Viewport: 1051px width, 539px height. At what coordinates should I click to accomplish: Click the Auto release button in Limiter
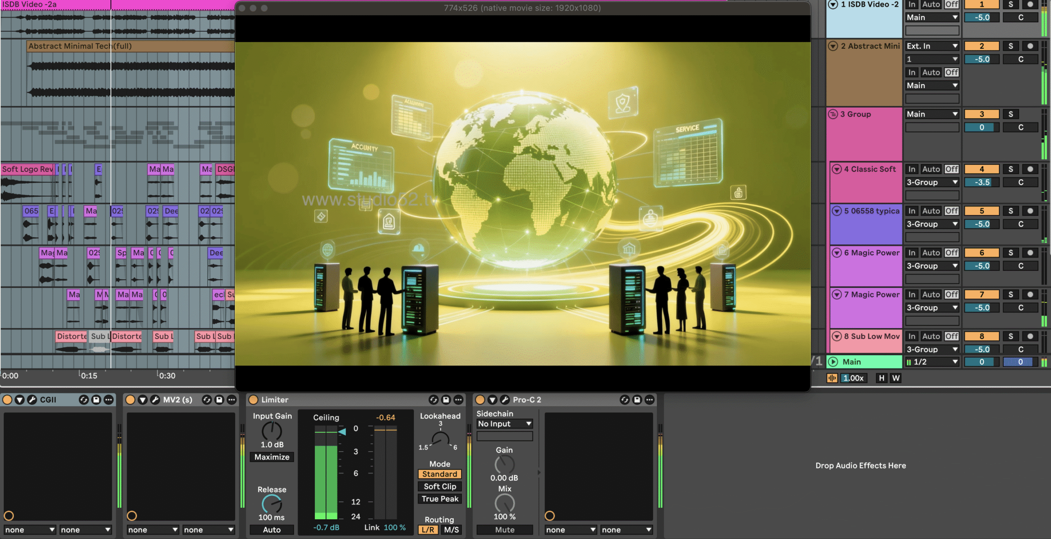(271, 530)
